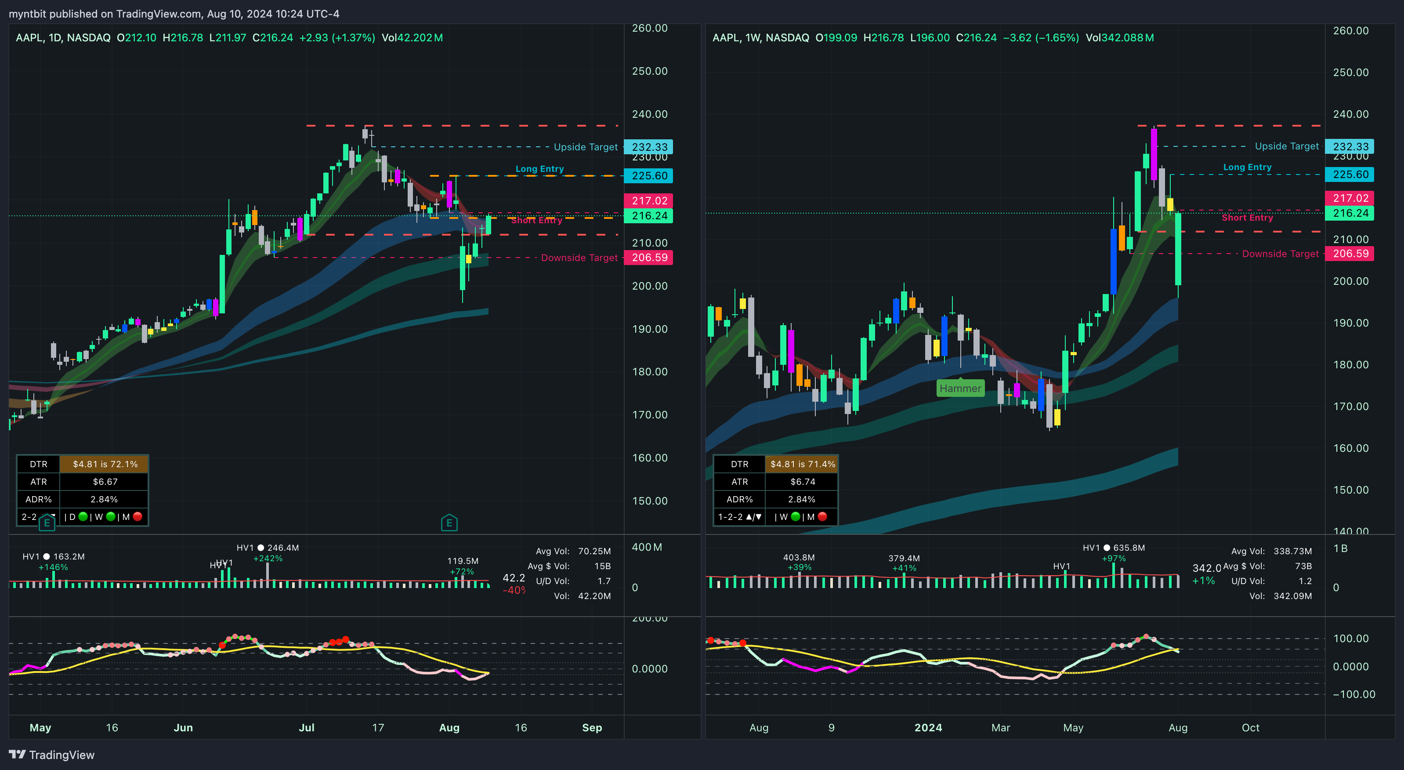Click Upside Target label on weekly chart
Image resolution: width=1404 pixels, height=770 pixels.
pos(1287,146)
